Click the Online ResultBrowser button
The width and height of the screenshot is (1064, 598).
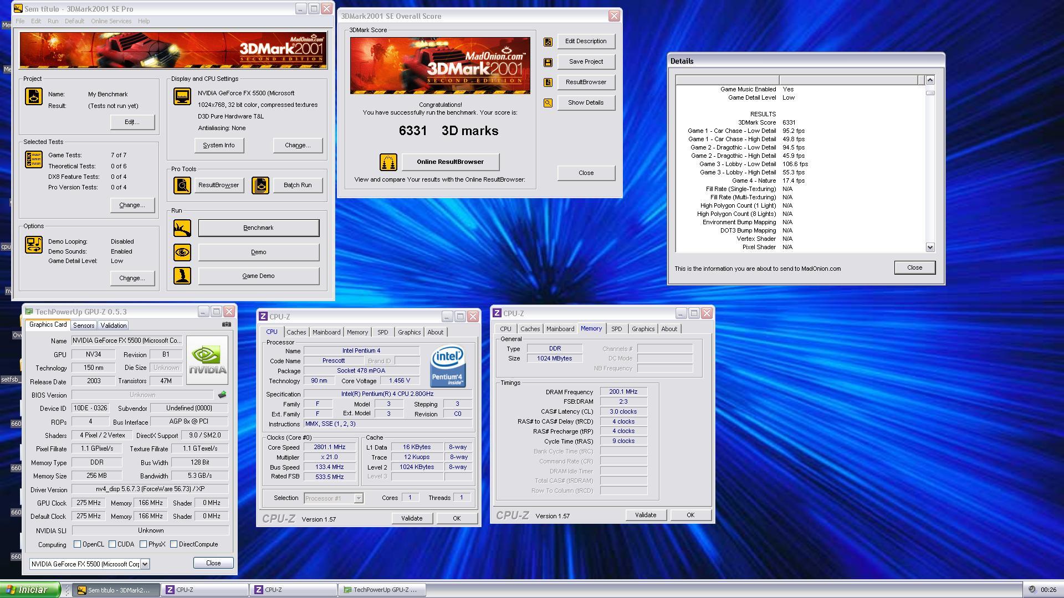point(451,162)
